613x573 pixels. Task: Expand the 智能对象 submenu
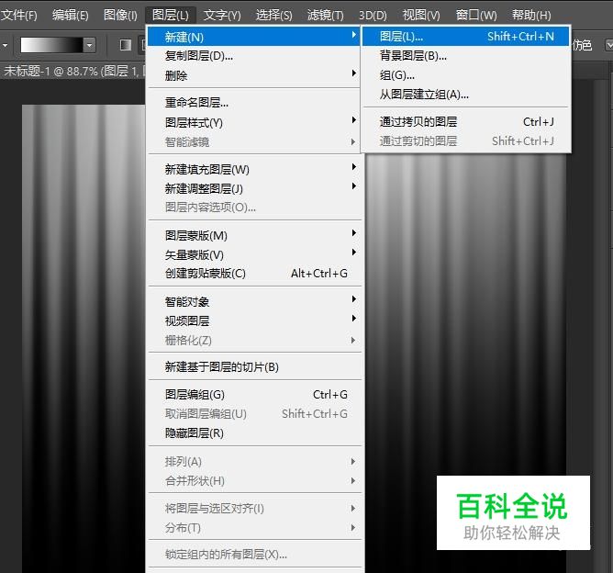(x=253, y=301)
